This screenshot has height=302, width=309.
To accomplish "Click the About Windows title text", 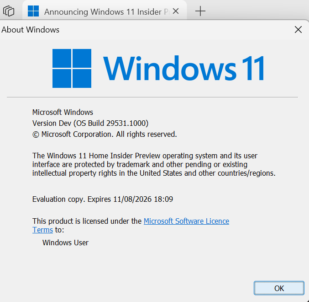I will coord(30,30).
